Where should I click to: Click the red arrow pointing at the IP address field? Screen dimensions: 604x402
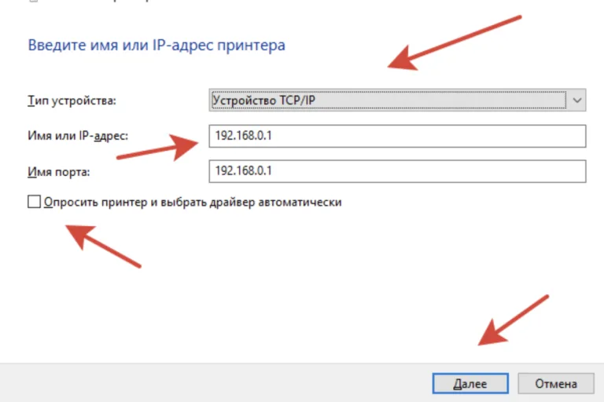[158, 148]
